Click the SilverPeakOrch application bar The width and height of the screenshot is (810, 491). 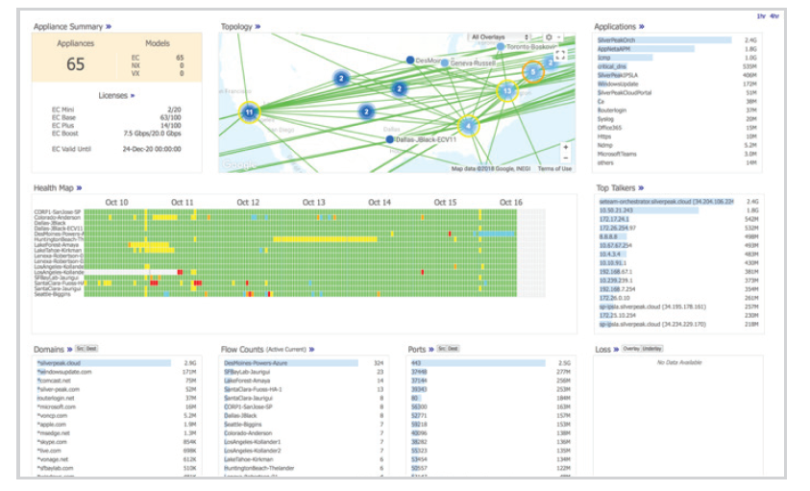pyautogui.click(x=664, y=40)
